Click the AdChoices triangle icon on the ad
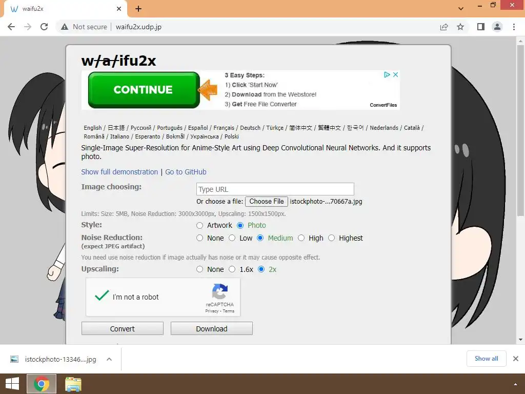This screenshot has width=525, height=394. point(387,74)
